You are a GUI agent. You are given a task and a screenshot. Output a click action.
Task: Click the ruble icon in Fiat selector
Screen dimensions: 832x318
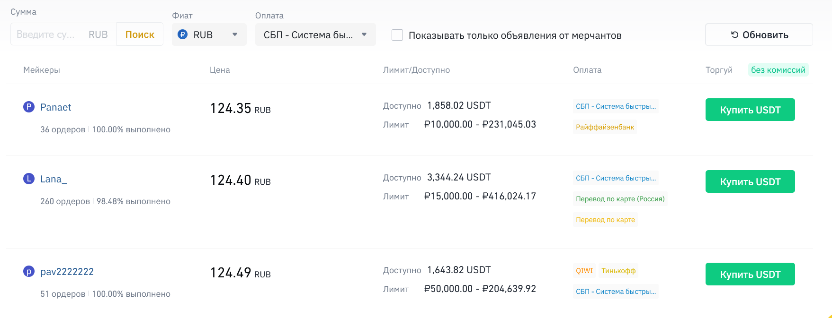pyautogui.click(x=182, y=34)
